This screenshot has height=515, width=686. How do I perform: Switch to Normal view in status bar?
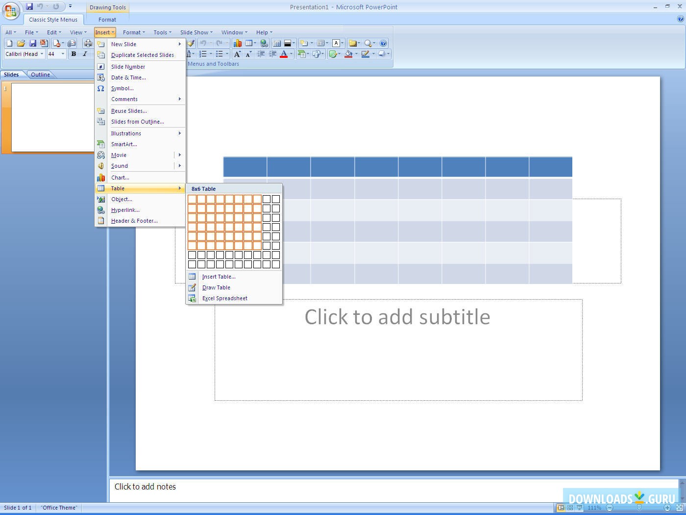tap(561, 508)
